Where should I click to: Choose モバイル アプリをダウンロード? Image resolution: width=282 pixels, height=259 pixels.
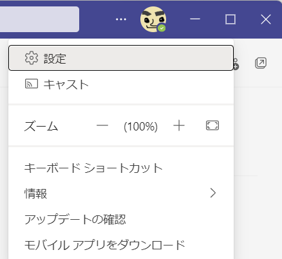pos(121,245)
